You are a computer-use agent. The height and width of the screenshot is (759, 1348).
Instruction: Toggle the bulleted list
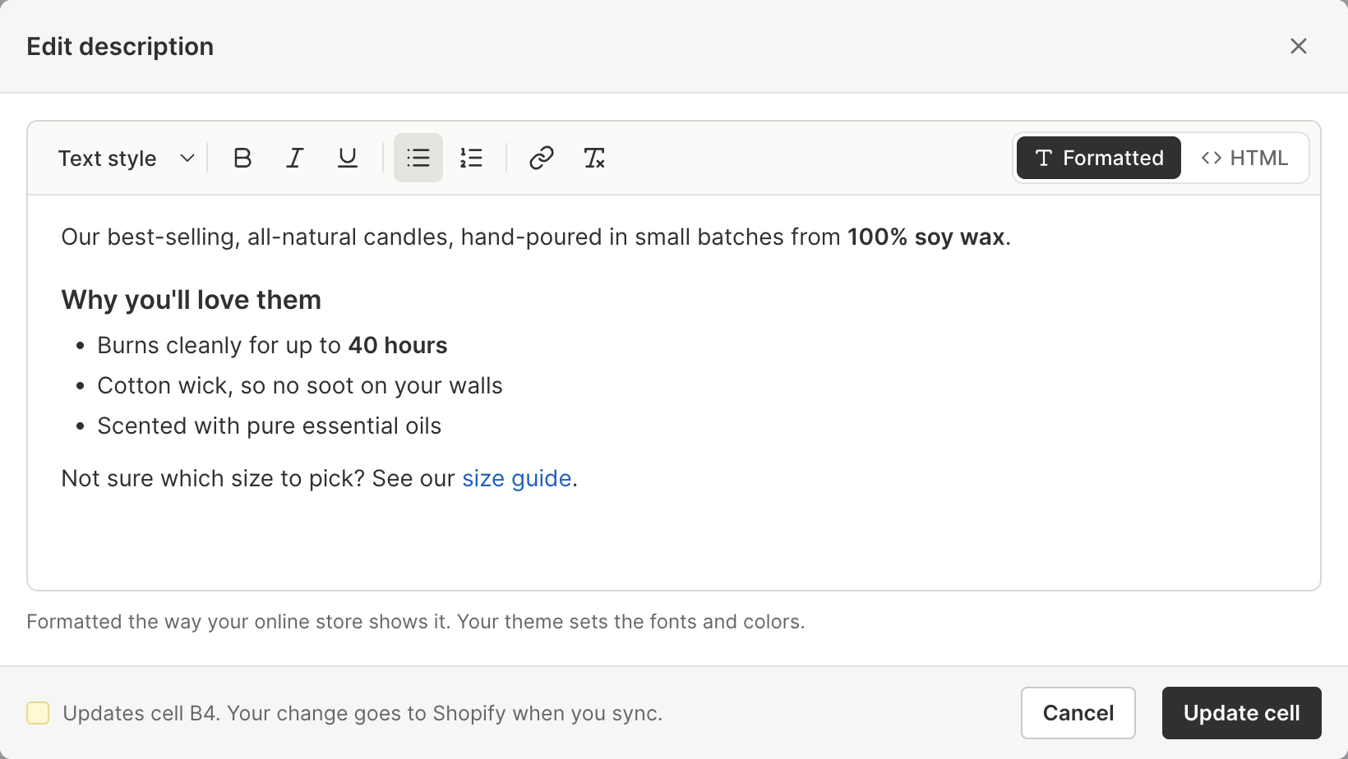[418, 158]
